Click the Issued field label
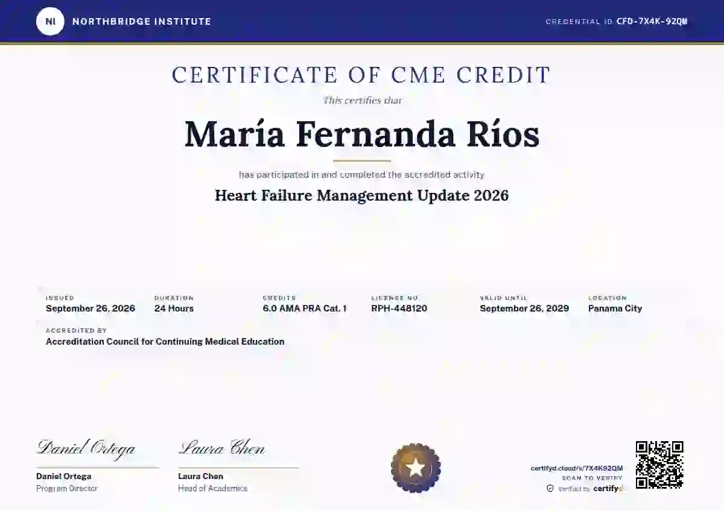The image size is (724, 511). coord(60,298)
